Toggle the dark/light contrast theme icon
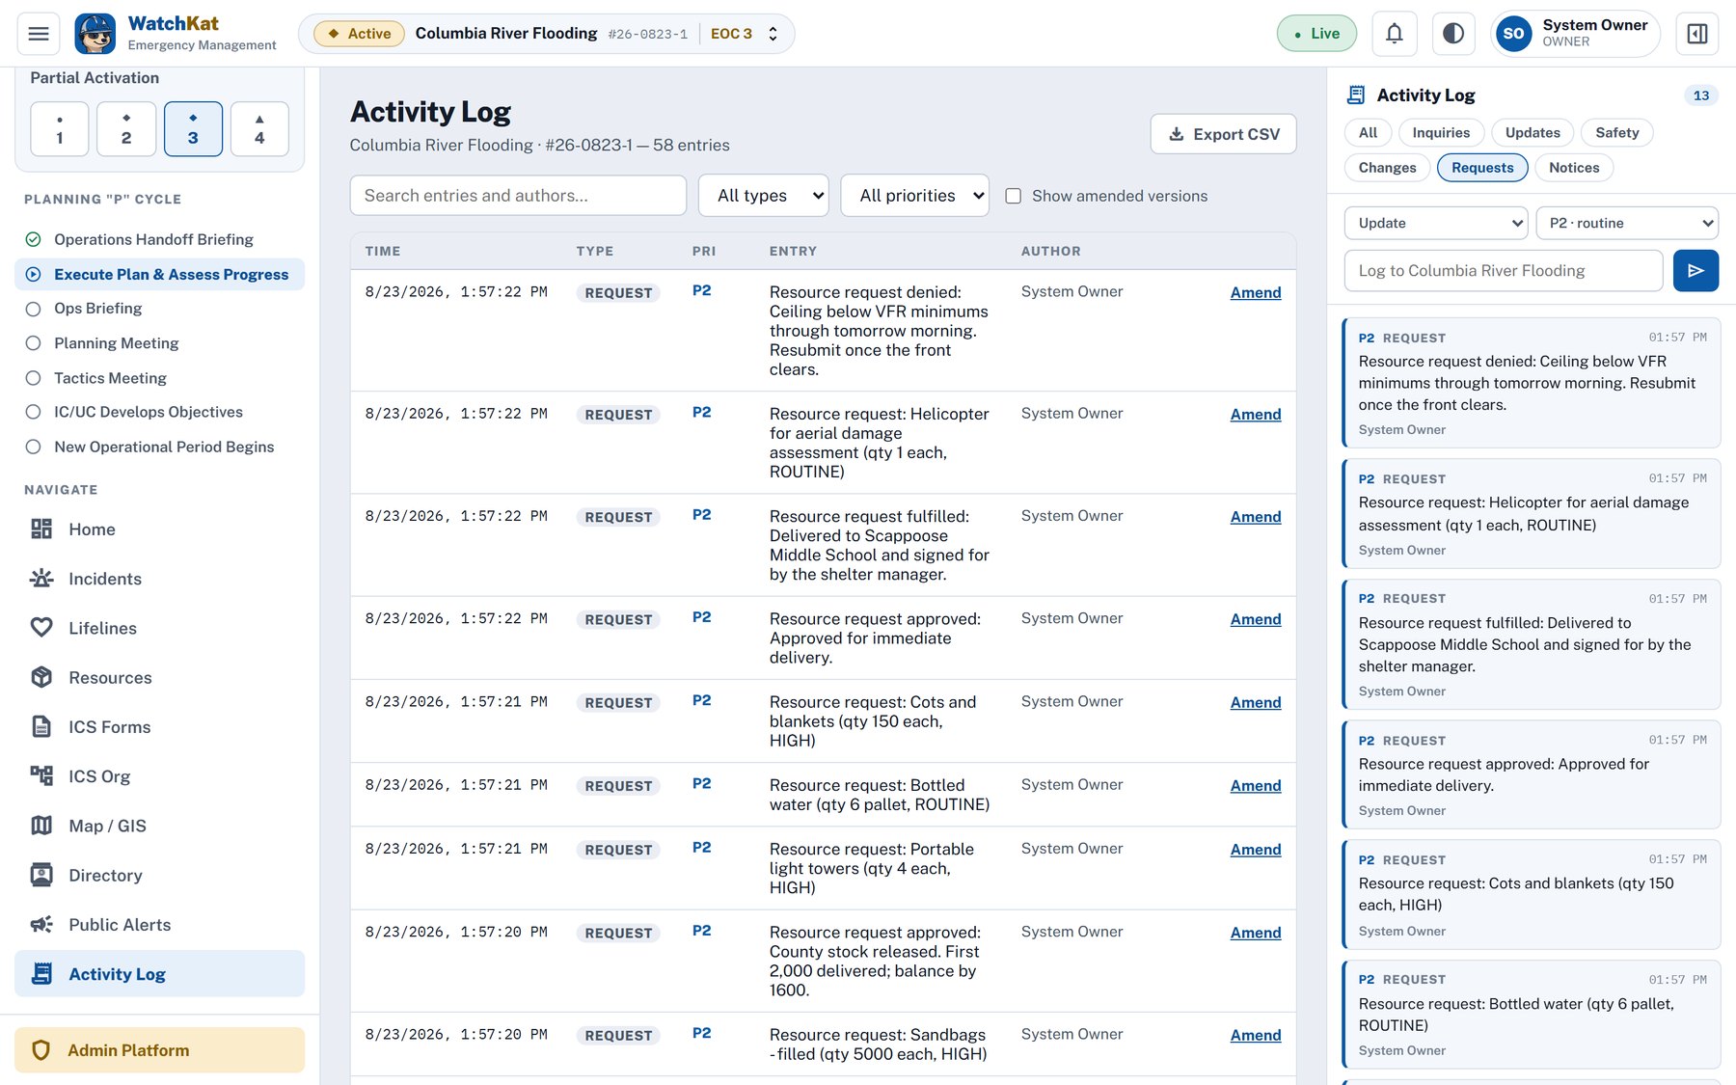This screenshot has height=1085, width=1736. point(1453,34)
